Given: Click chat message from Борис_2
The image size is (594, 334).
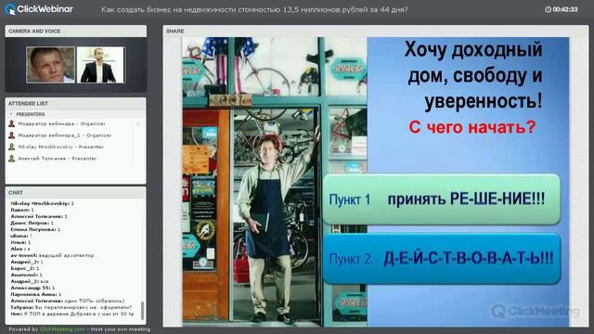Looking at the screenshot, I should click(25, 268).
